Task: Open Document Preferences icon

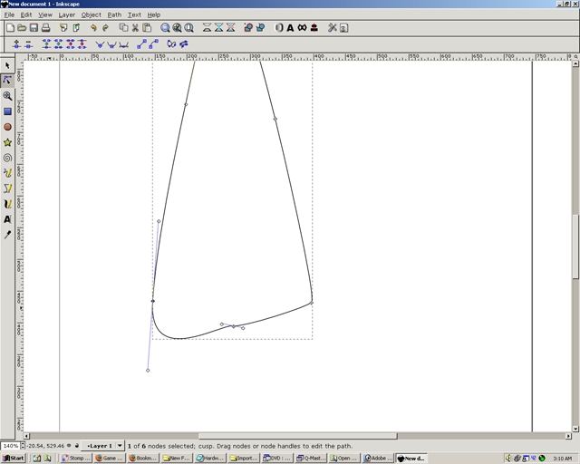Action: point(344,28)
